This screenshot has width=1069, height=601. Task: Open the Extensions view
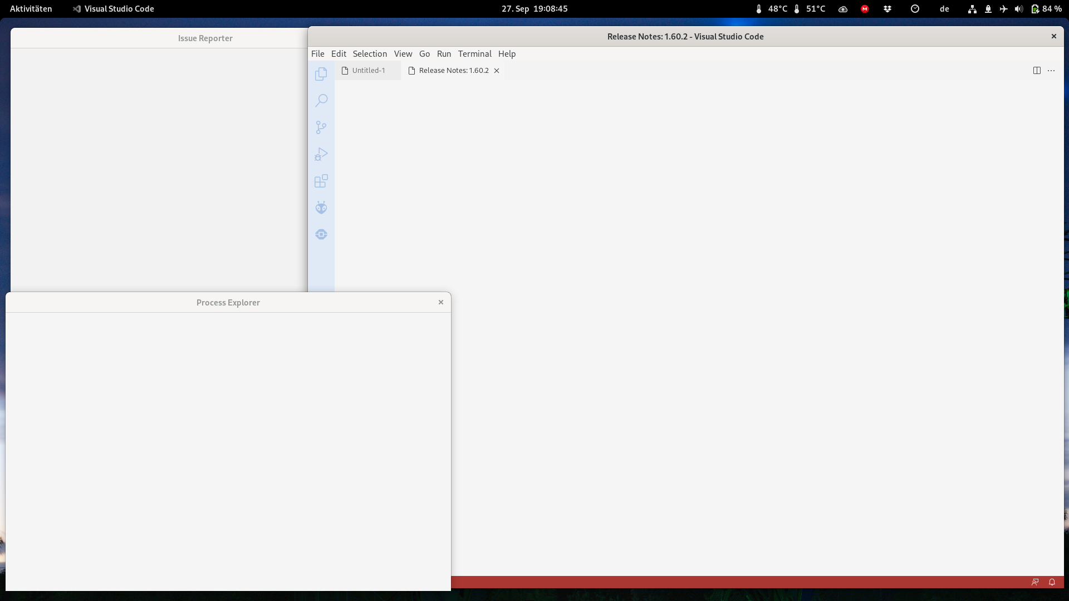pyautogui.click(x=321, y=180)
